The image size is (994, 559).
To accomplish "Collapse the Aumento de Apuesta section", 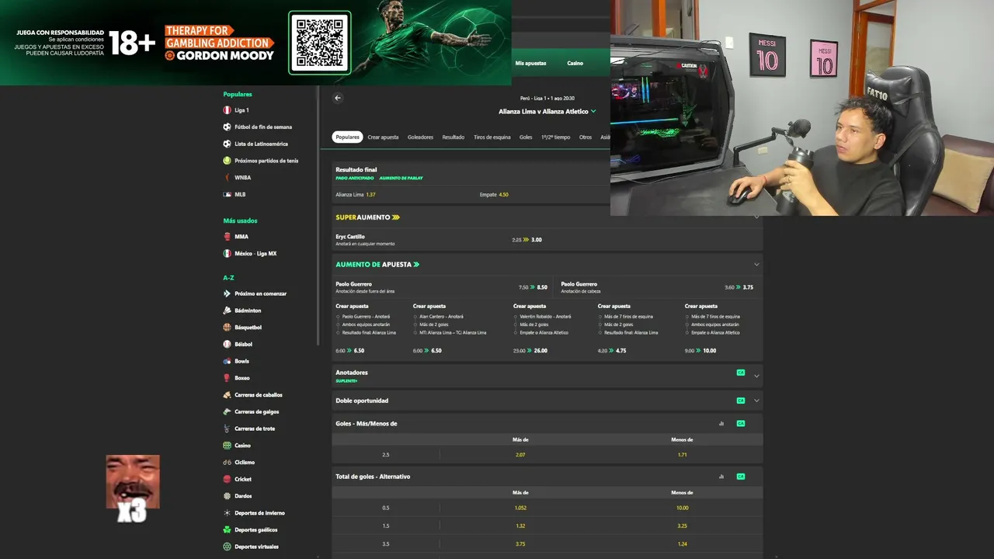I will [756, 265].
